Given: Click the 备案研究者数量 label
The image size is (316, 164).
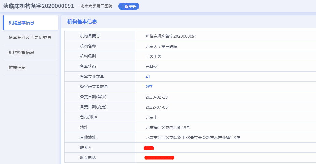Looking at the screenshot, I should (94, 87).
